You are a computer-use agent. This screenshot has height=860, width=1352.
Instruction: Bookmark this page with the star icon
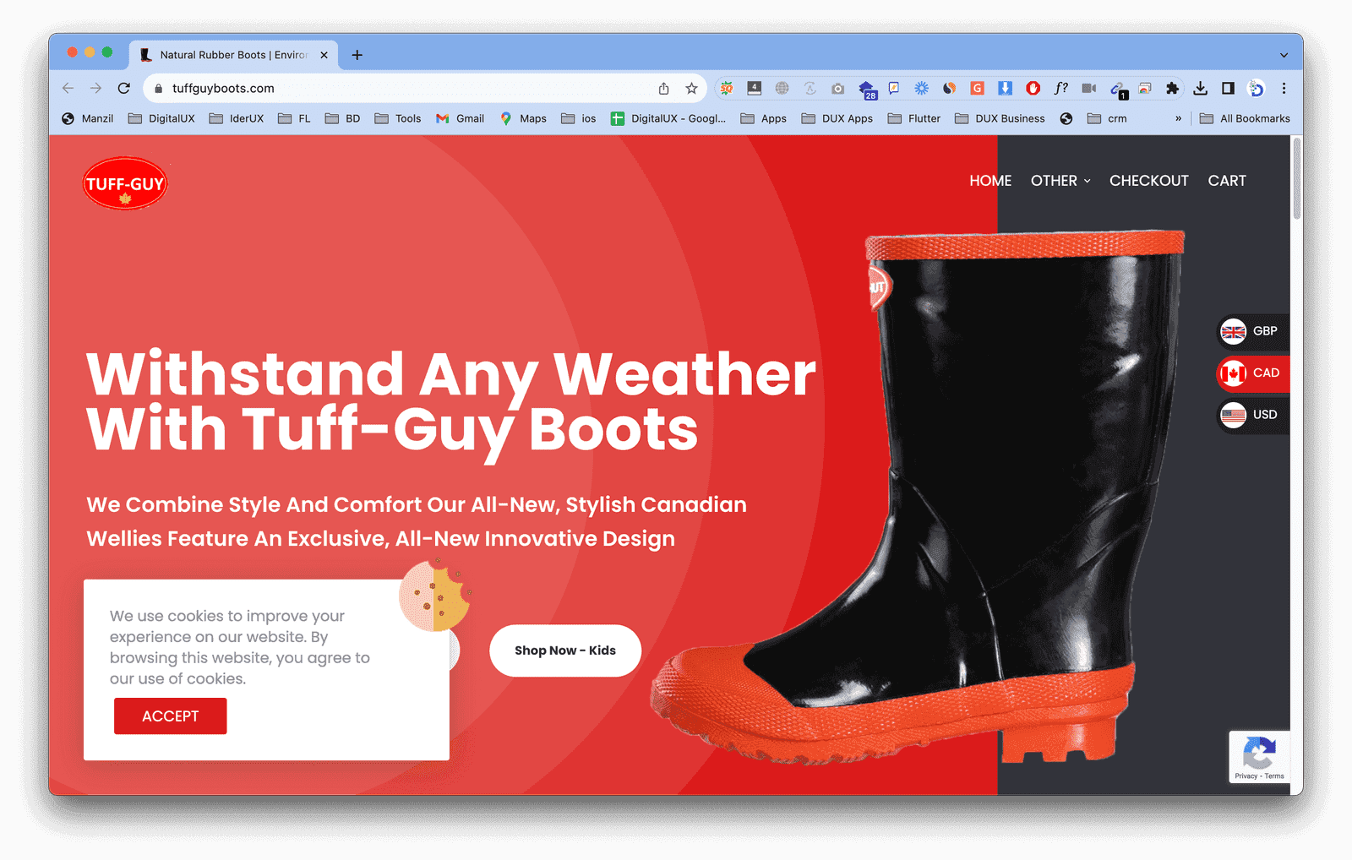pyautogui.click(x=691, y=88)
